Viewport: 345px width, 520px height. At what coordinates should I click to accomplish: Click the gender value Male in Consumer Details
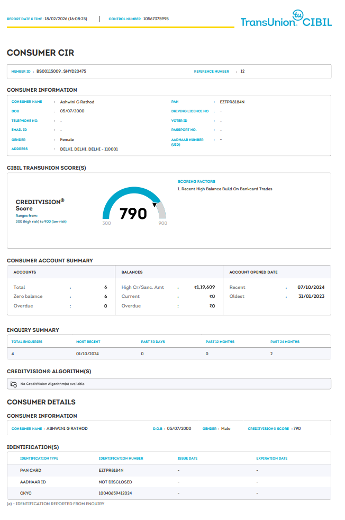click(226, 428)
